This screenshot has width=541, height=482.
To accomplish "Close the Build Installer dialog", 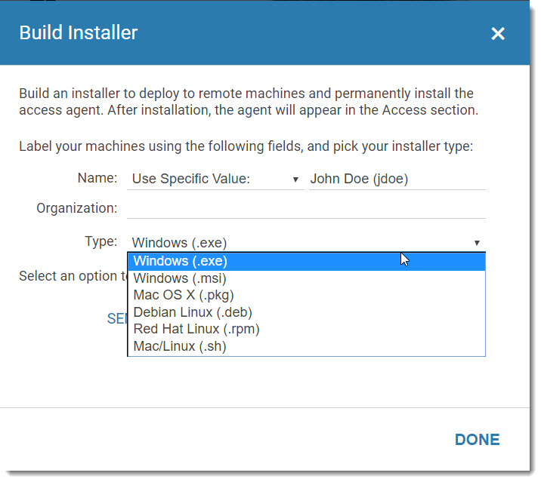I will [498, 33].
